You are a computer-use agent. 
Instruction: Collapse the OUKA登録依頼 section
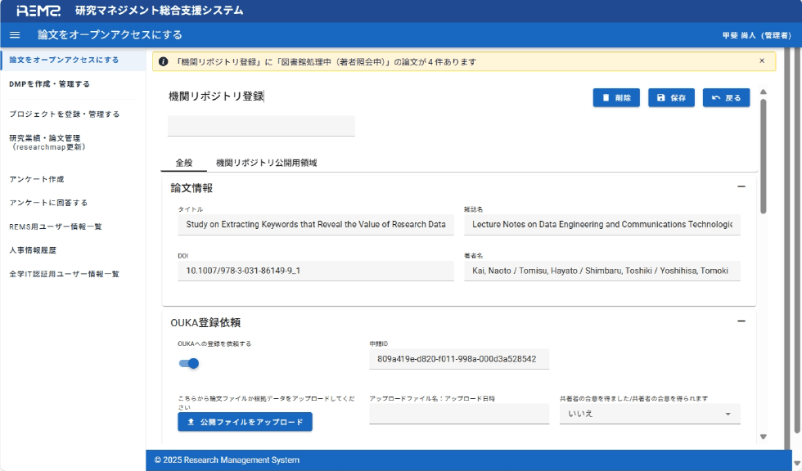pos(743,321)
